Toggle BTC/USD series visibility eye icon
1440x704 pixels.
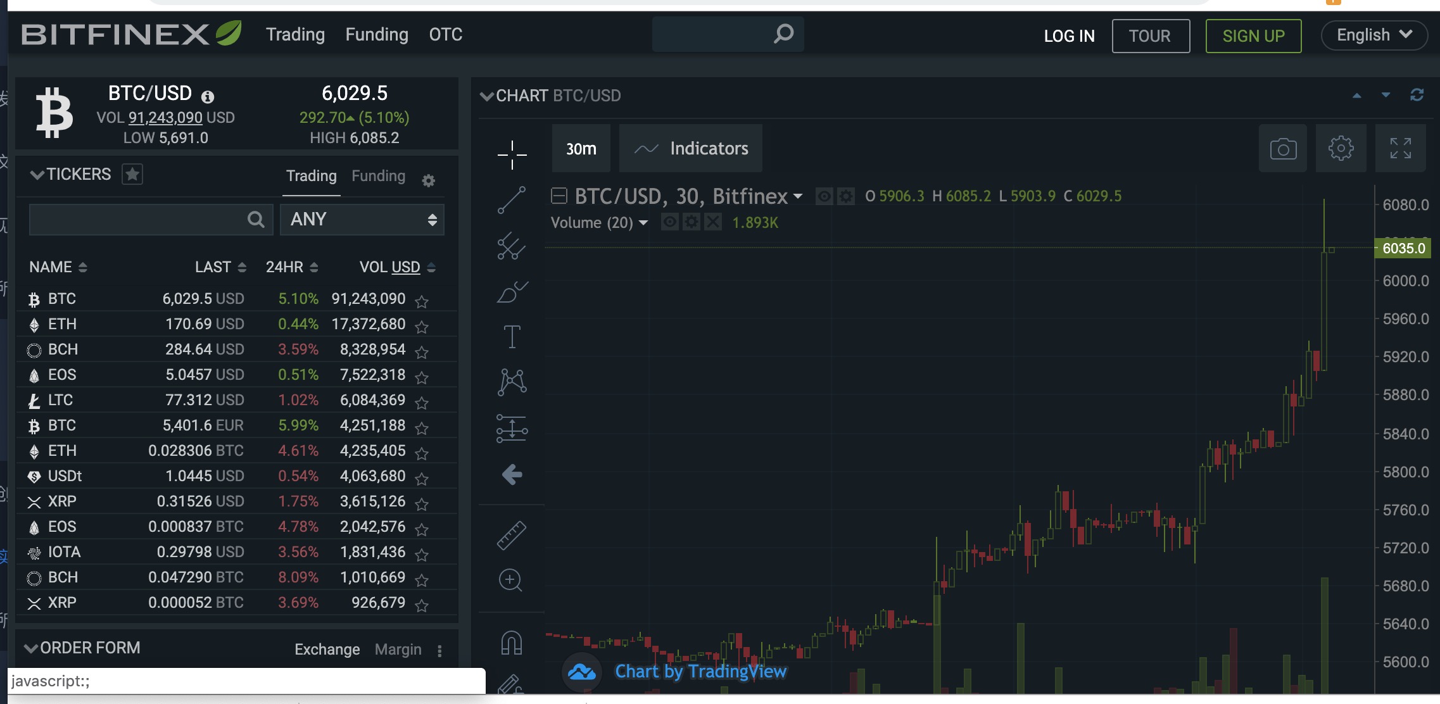click(824, 197)
